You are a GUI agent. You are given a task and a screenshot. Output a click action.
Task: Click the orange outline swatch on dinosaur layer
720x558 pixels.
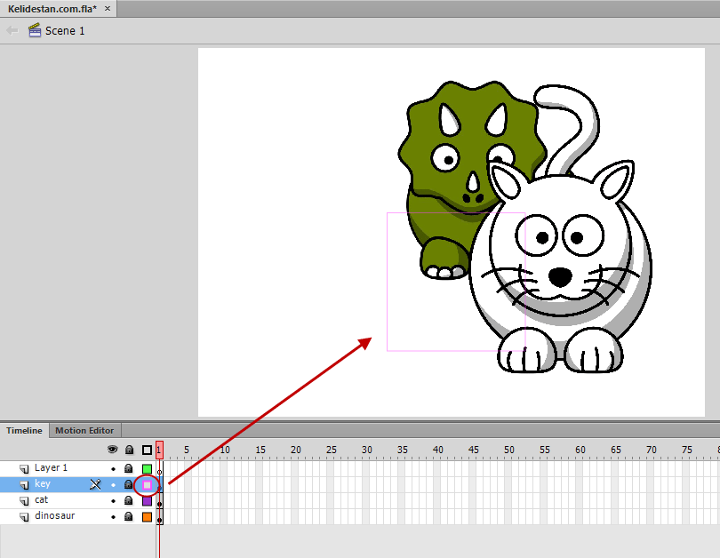pos(147,517)
